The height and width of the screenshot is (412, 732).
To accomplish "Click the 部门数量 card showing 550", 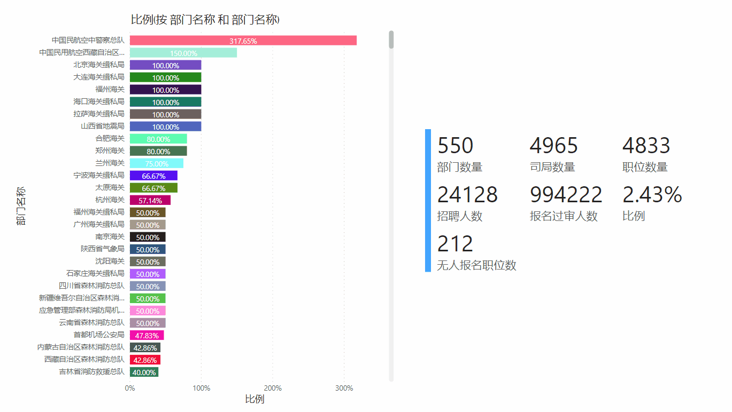I will (x=456, y=146).
